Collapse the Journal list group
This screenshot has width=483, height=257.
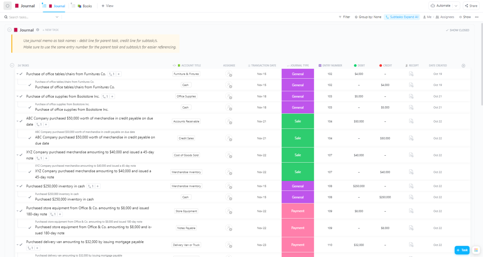point(9,30)
